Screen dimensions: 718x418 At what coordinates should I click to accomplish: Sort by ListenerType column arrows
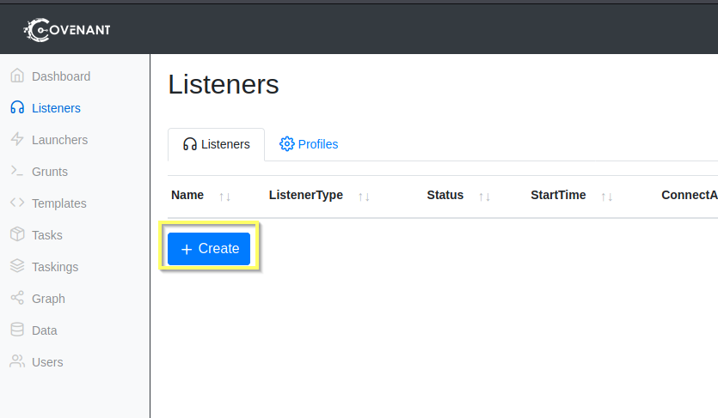click(364, 197)
